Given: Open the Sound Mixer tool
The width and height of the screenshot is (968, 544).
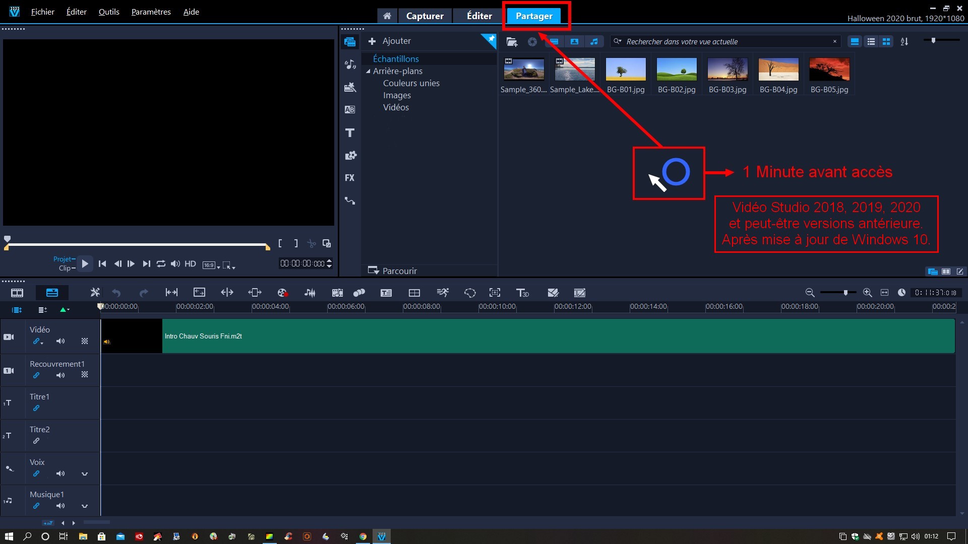Looking at the screenshot, I should (x=310, y=293).
